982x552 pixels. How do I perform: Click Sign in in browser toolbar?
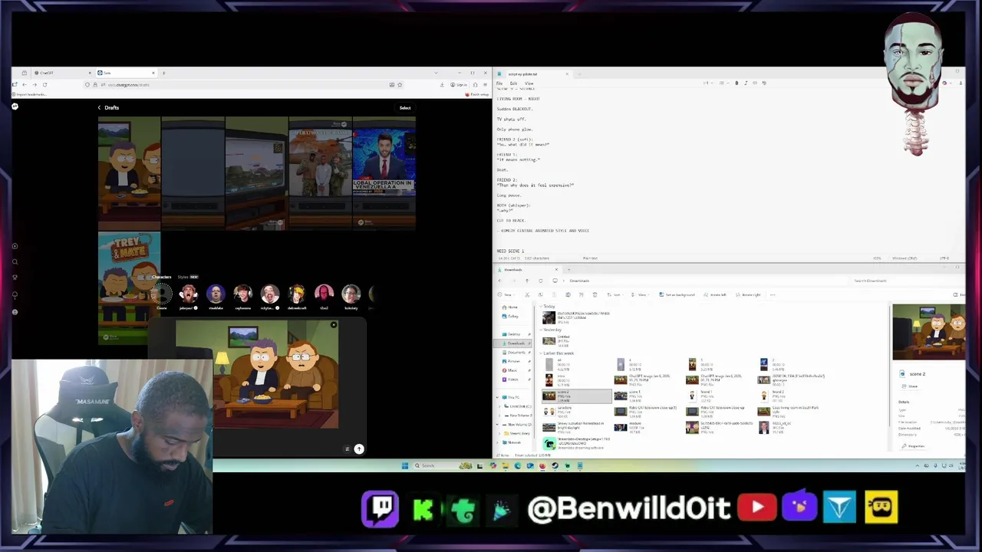tap(459, 84)
